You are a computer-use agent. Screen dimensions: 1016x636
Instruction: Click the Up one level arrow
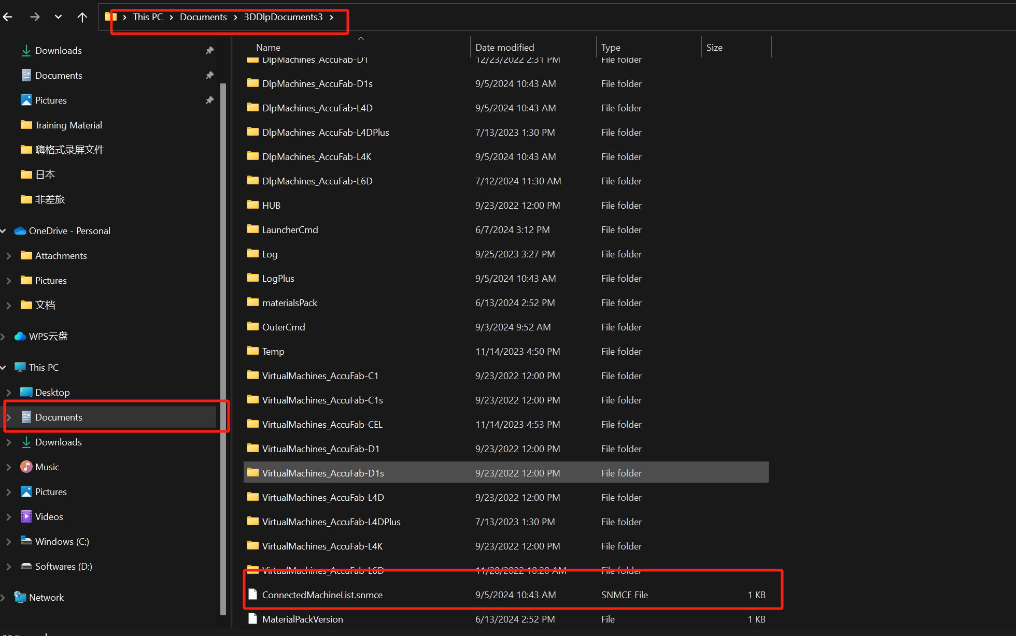[82, 17]
